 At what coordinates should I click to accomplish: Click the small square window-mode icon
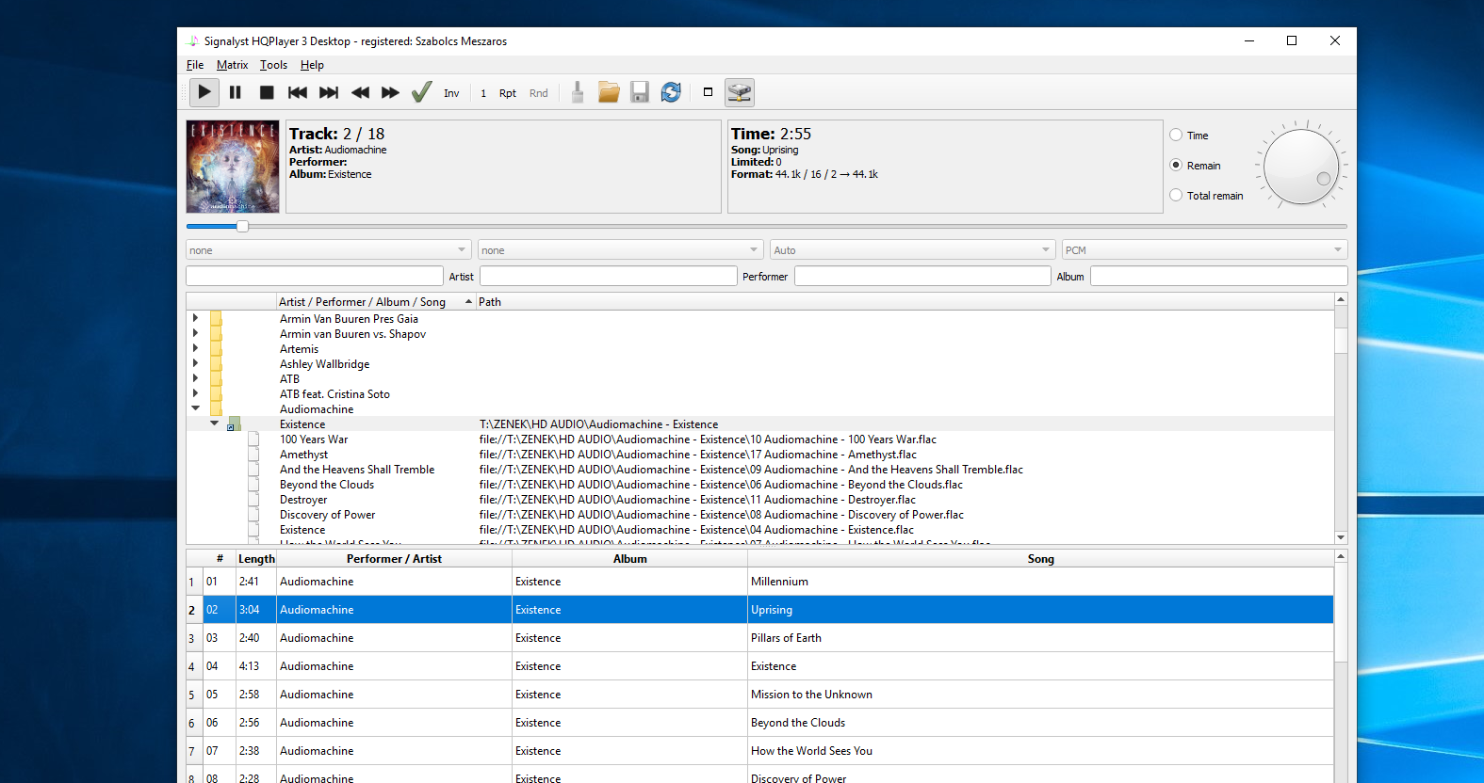(708, 92)
